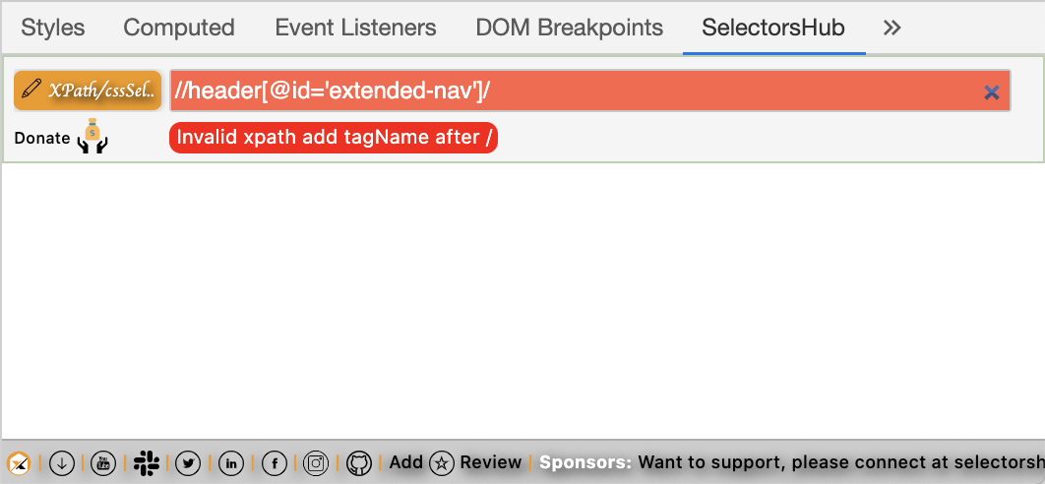Click the Donate link text
The image size is (1045, 484).
42,139
